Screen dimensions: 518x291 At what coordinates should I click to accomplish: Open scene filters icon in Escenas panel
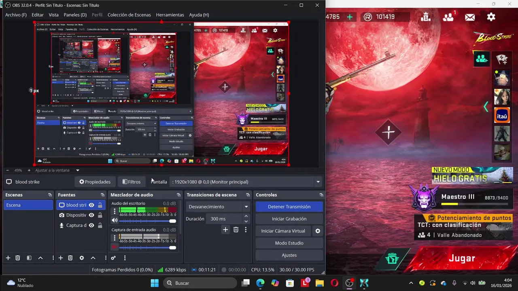tap(29, 258)
